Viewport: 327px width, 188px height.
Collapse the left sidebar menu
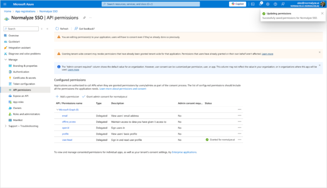(47, 28)
